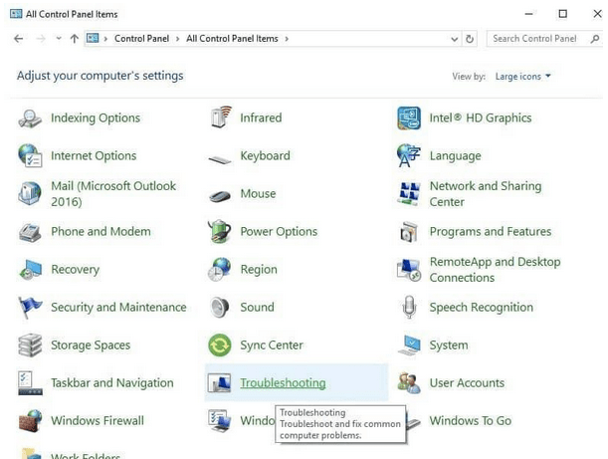608x459 pixels.
Task: Click the Programs and Features icon
Action: pos(409,232)
